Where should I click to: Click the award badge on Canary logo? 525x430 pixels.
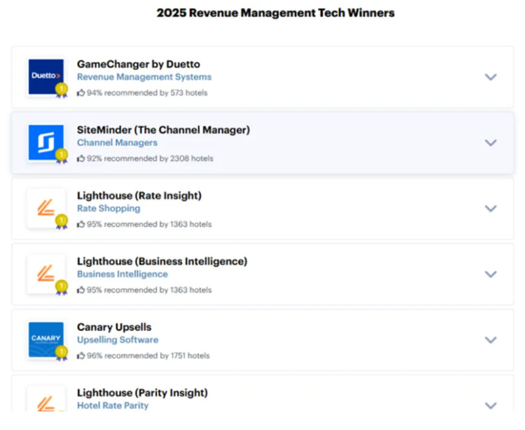pos(61,353)
